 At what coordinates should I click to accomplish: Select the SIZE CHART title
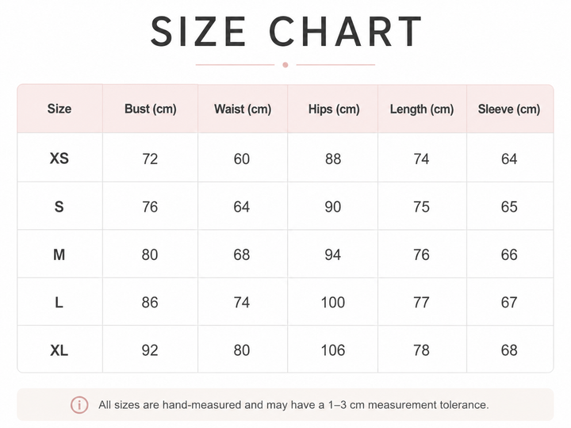click(285, 32)
